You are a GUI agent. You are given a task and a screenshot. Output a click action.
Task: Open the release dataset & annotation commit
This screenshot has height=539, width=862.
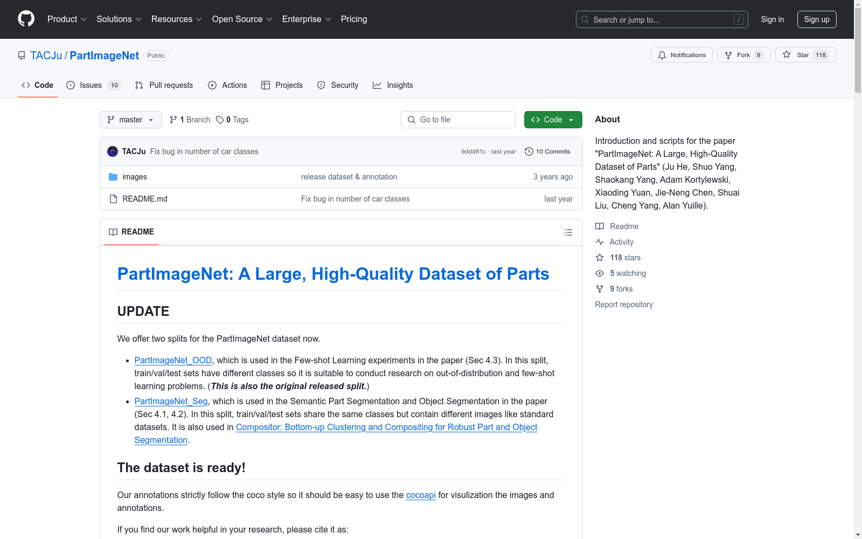coord(349,177)
